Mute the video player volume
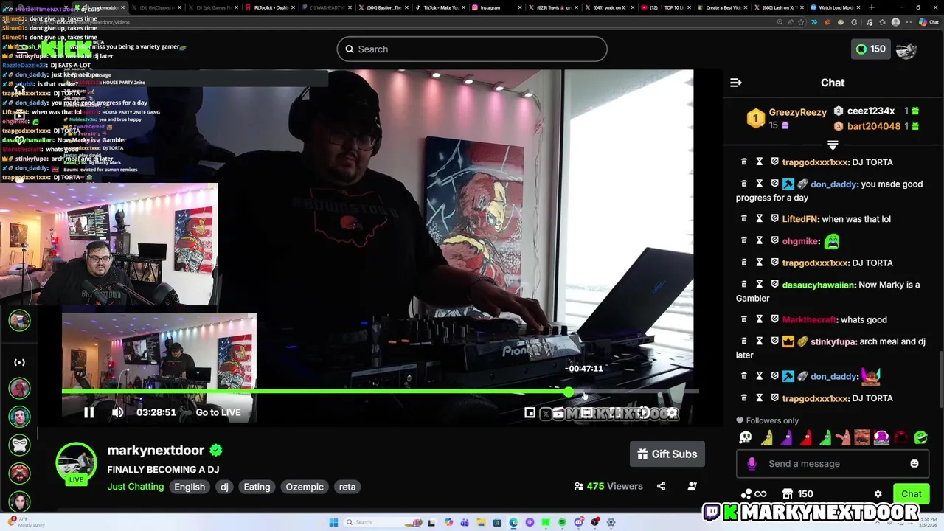Screen dimensions: 944x531 117,412
